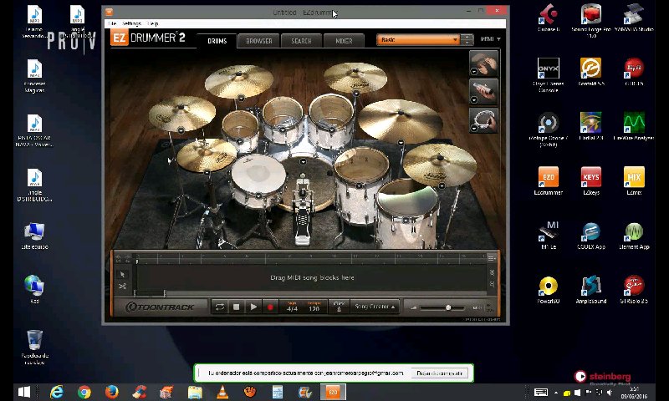Open the EZkeys desktop shortcut
This screenshot has width=669, height=401.
[591, 181]
